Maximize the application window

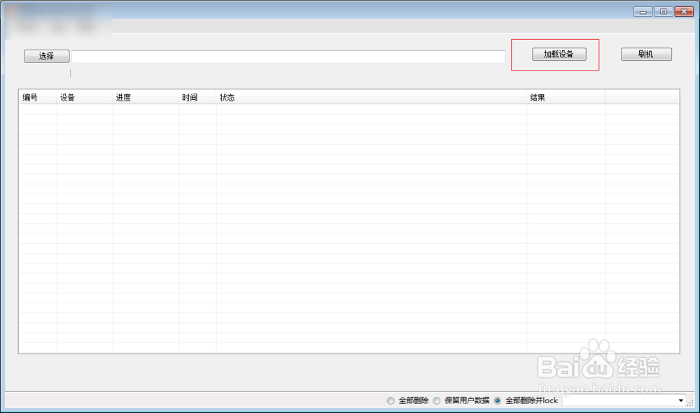tap(664, 12)
